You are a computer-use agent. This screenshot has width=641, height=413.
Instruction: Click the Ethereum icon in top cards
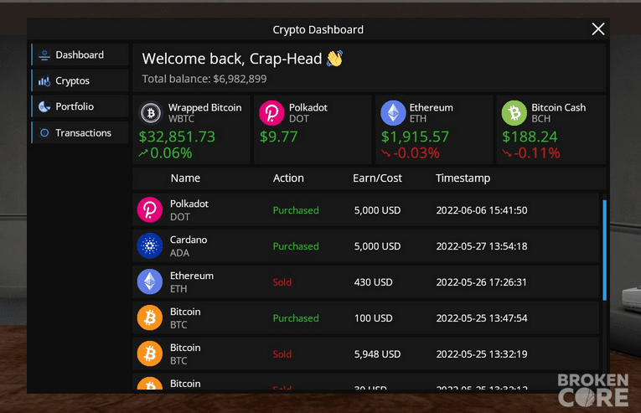393,113
